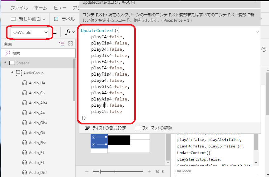Click the lower audio play button on canvas
The height and width of the screenshot is (177, 269).
[x=94, y=145]
